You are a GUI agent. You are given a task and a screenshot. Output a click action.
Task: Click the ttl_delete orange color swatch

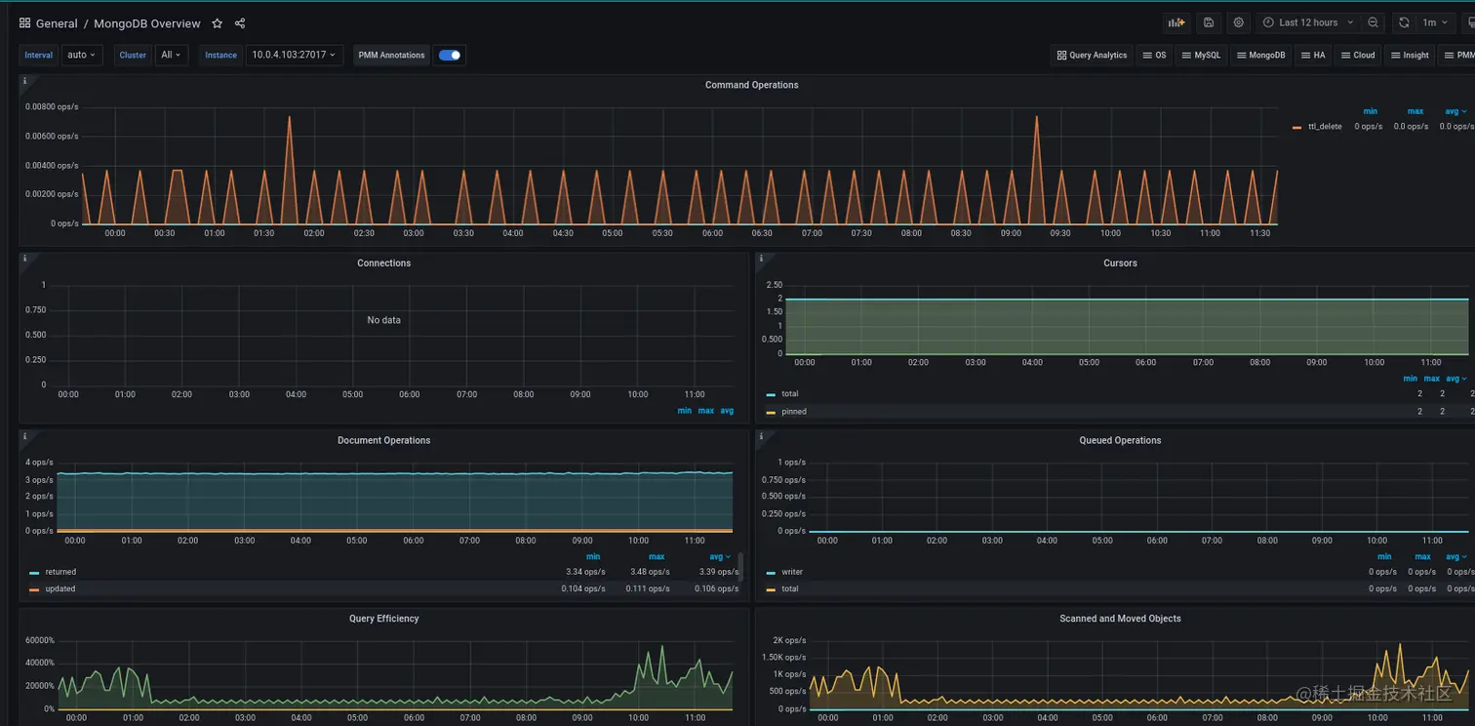[1297, 128]
